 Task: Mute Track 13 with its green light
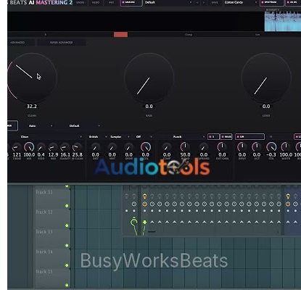pyautogui.click(x=67, y=246)
